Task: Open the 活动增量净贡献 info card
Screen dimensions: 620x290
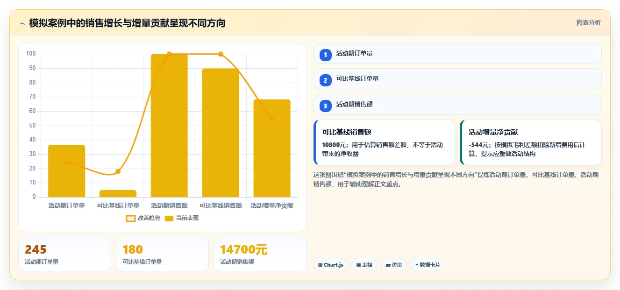Action: point(531,142)
